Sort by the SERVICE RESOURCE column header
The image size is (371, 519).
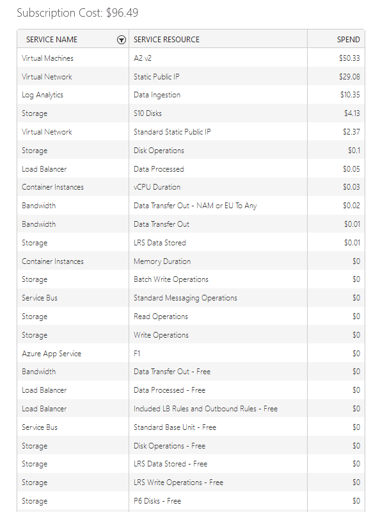(166, 40)
